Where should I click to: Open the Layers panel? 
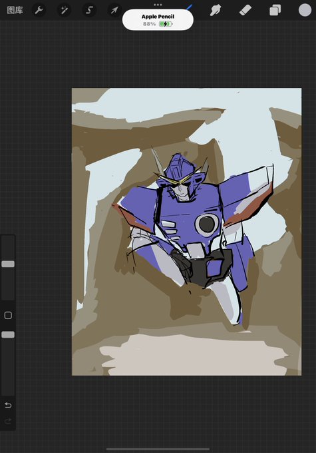(x=275, y=11)
